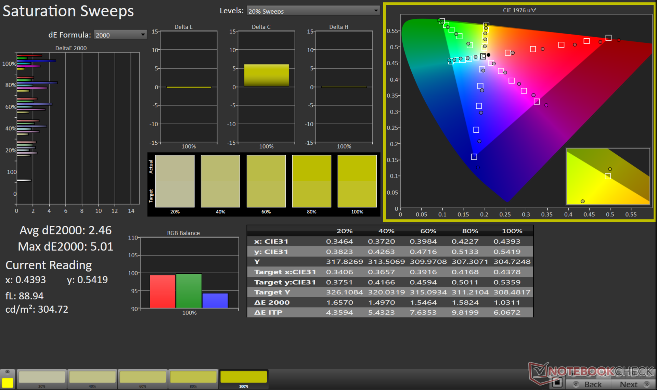The width and height of the screenshot is (657, 390).
Task: Click the zoomed inset in CIE chart
Action: click(608, 177)
